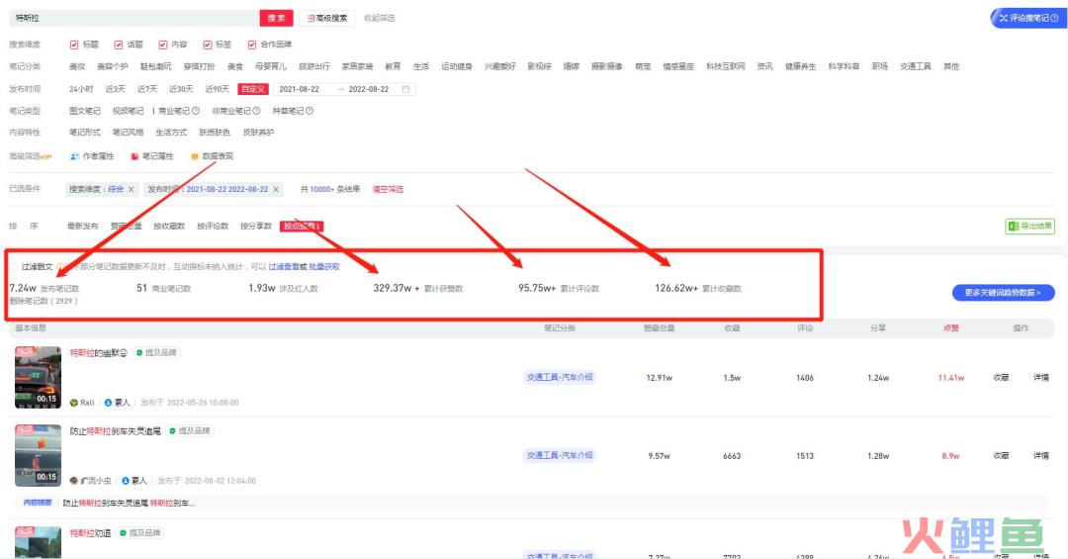Expand the 皮肤养护 content feature dropdown
Screen dimensions: 1068x559
258,133
